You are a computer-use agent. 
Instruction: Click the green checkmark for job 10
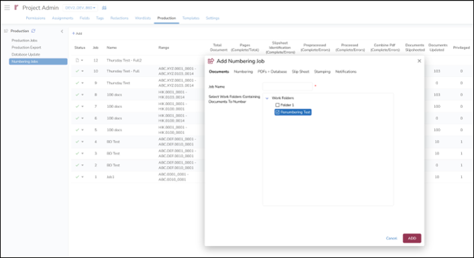point(77,71)
